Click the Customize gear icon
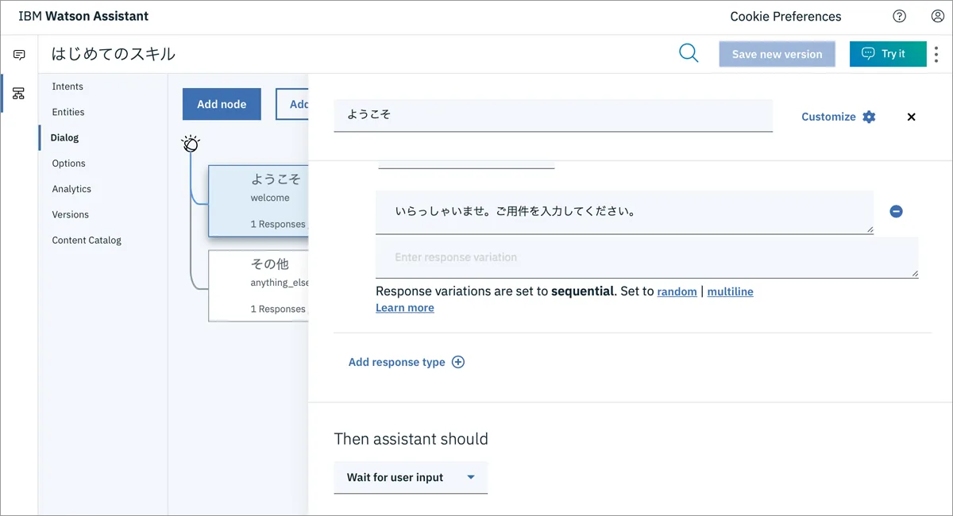Screen dimensions: 953x516 click(x=869, y=117)
